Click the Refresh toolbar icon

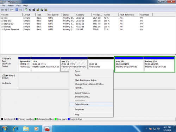click(26, 10)
